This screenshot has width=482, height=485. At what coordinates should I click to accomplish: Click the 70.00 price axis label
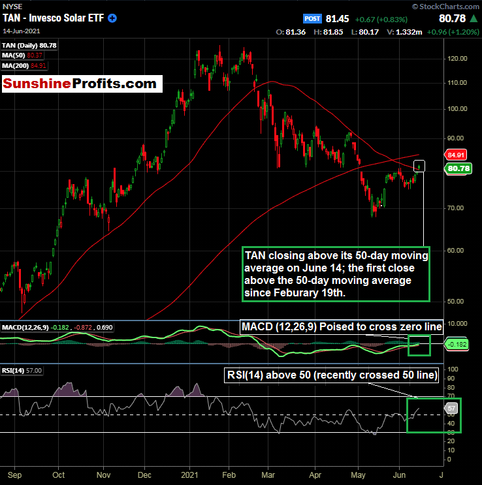455,208
